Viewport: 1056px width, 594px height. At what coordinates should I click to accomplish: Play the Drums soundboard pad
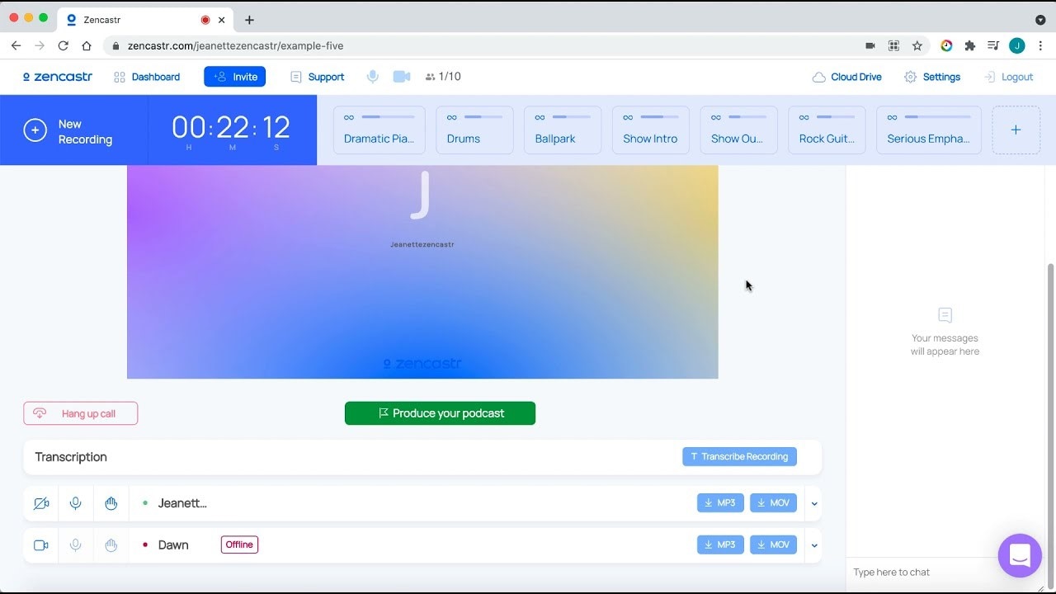pos(474,130)
